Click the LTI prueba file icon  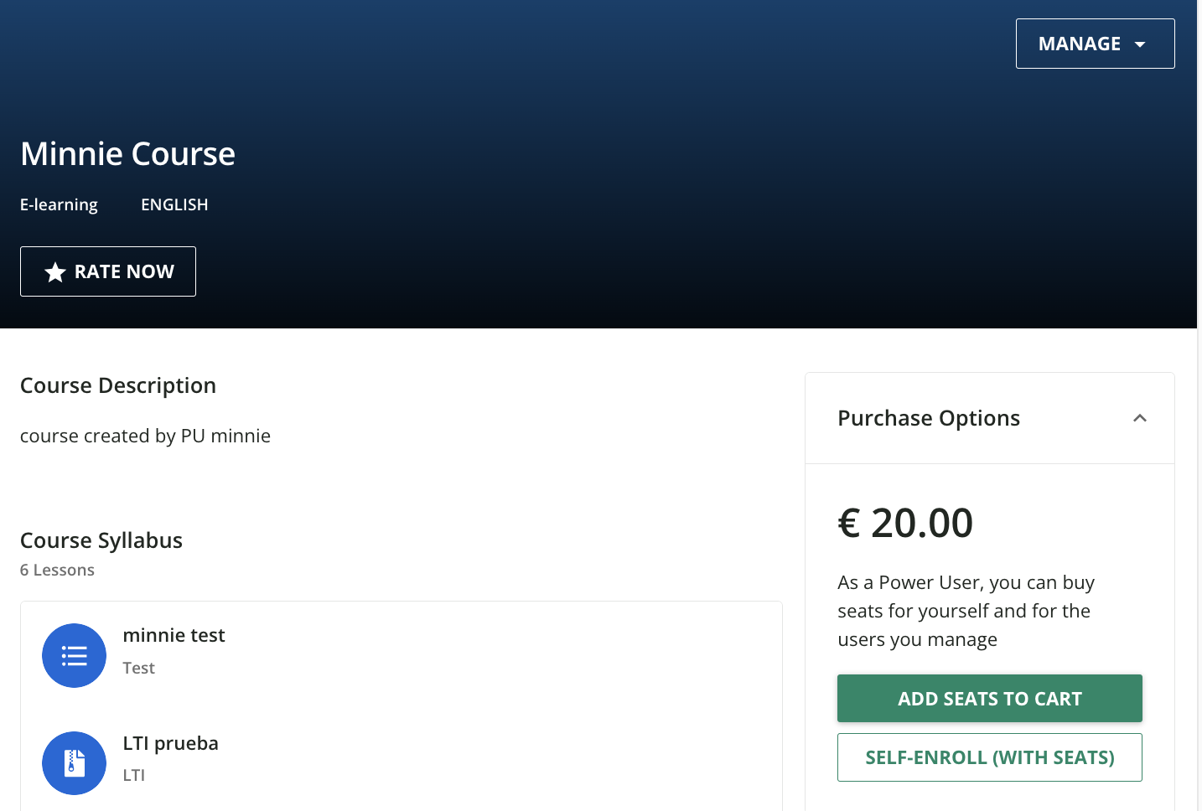(74, 763)
